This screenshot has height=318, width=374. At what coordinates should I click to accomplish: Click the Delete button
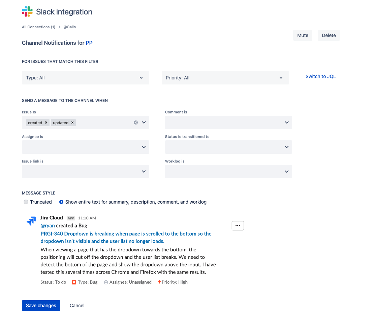[329, 35]
